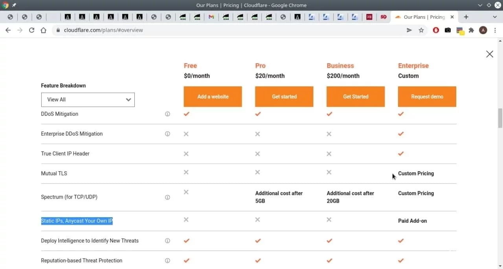Click the camera screenshot extension icon
Image resolution: width=503 pixels, height=269 pixels.
pyautogui.click(x=448, y=30)
